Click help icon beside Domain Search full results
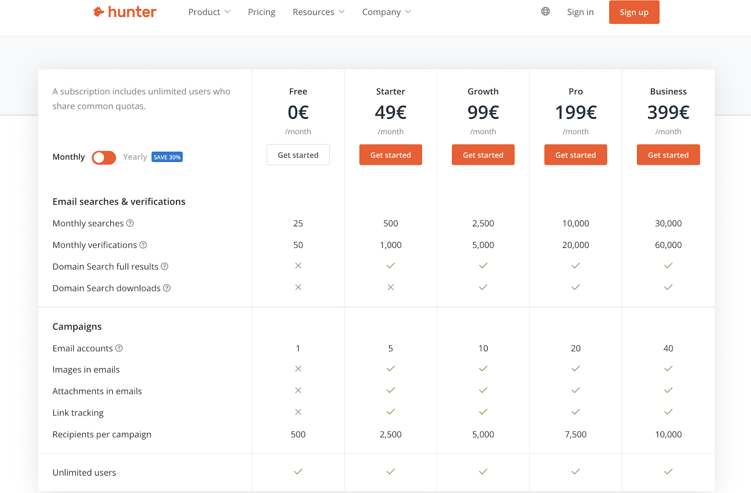Image resolution: width=751 pixels, height=493 pixels. [165, 266]
